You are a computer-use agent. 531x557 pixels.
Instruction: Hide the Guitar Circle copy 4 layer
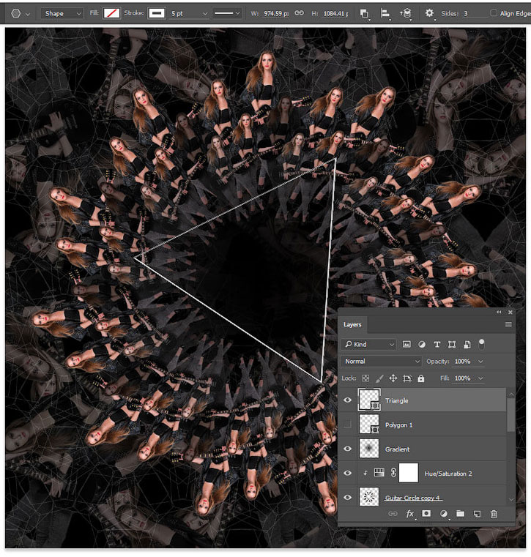pos(348,497)
